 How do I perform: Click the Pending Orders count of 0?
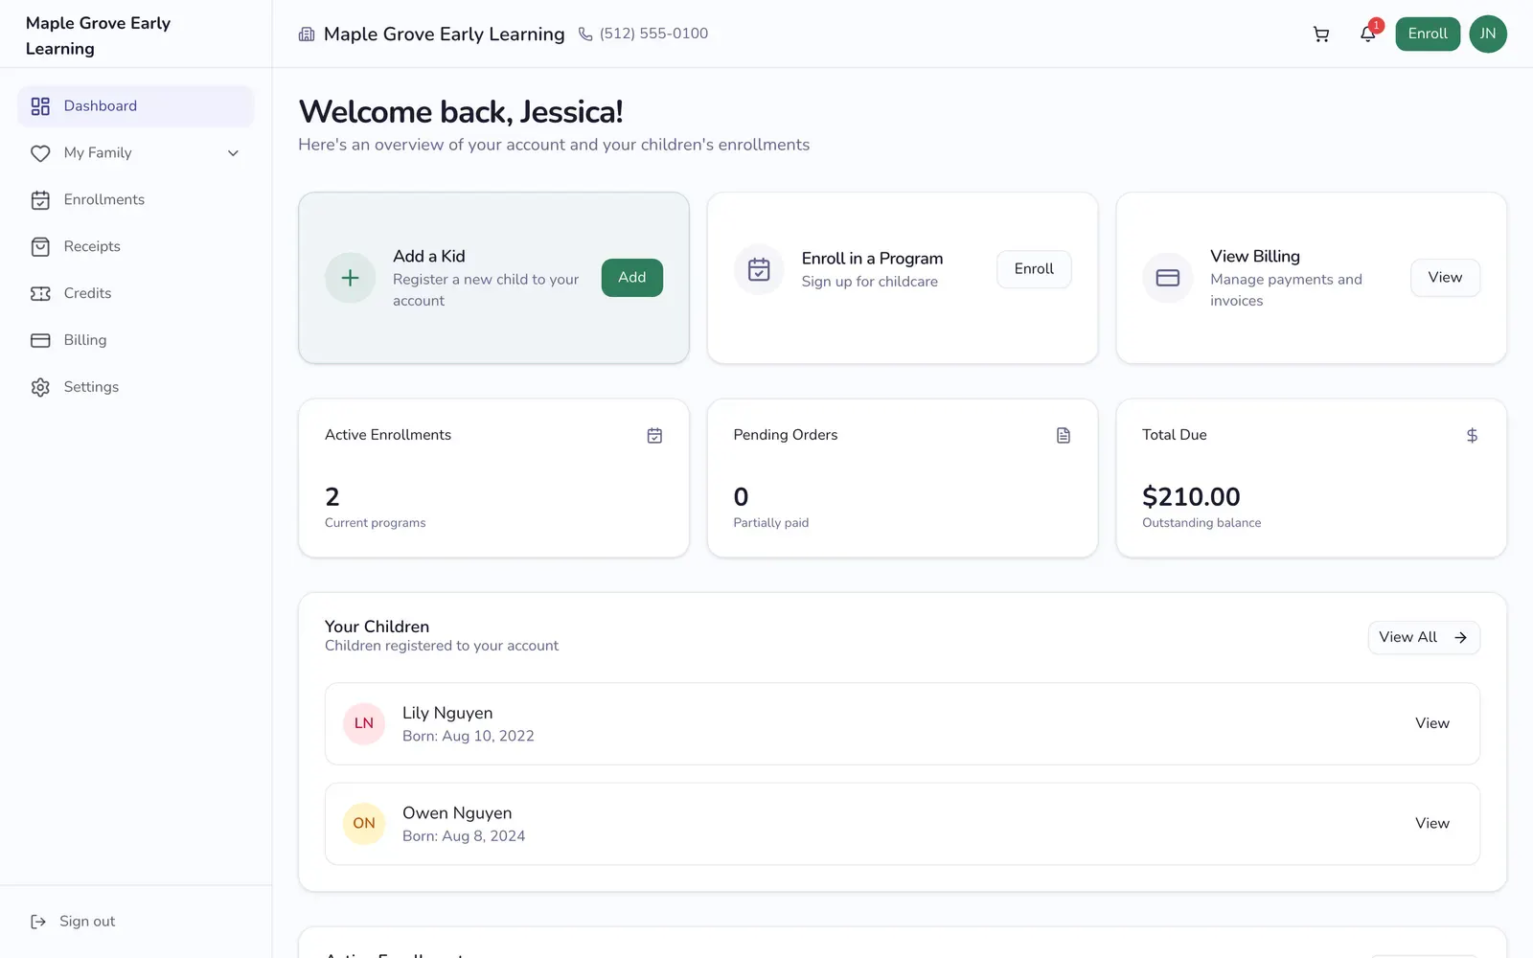[x=741, y=497]
